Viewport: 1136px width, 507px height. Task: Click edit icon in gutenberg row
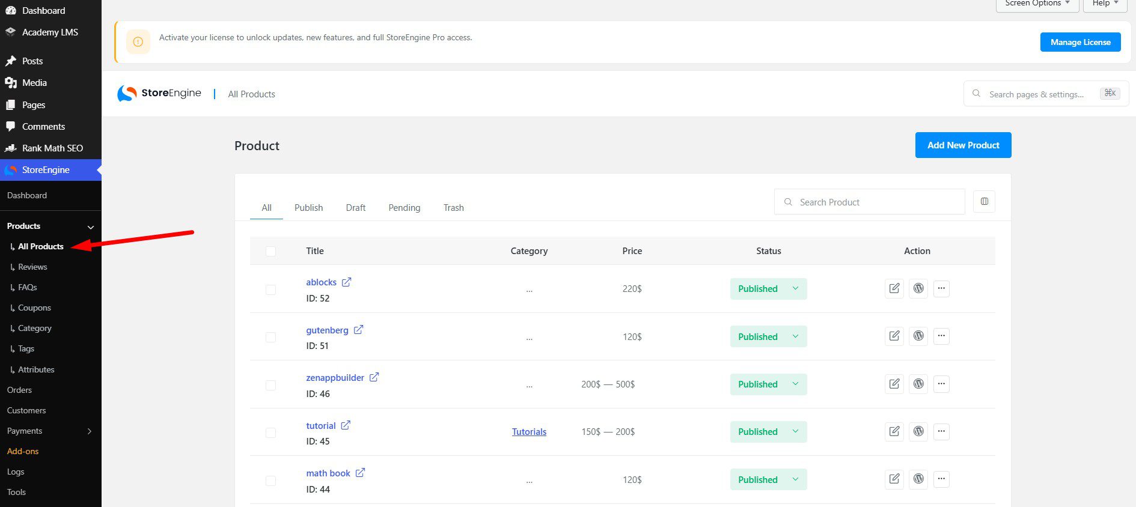(894, 336)
